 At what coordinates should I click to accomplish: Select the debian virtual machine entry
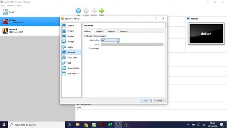pos(30,21)
